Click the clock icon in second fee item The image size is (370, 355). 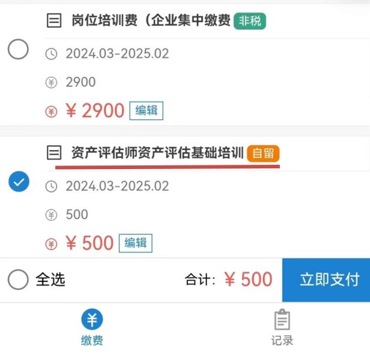[x=51, y=187]
